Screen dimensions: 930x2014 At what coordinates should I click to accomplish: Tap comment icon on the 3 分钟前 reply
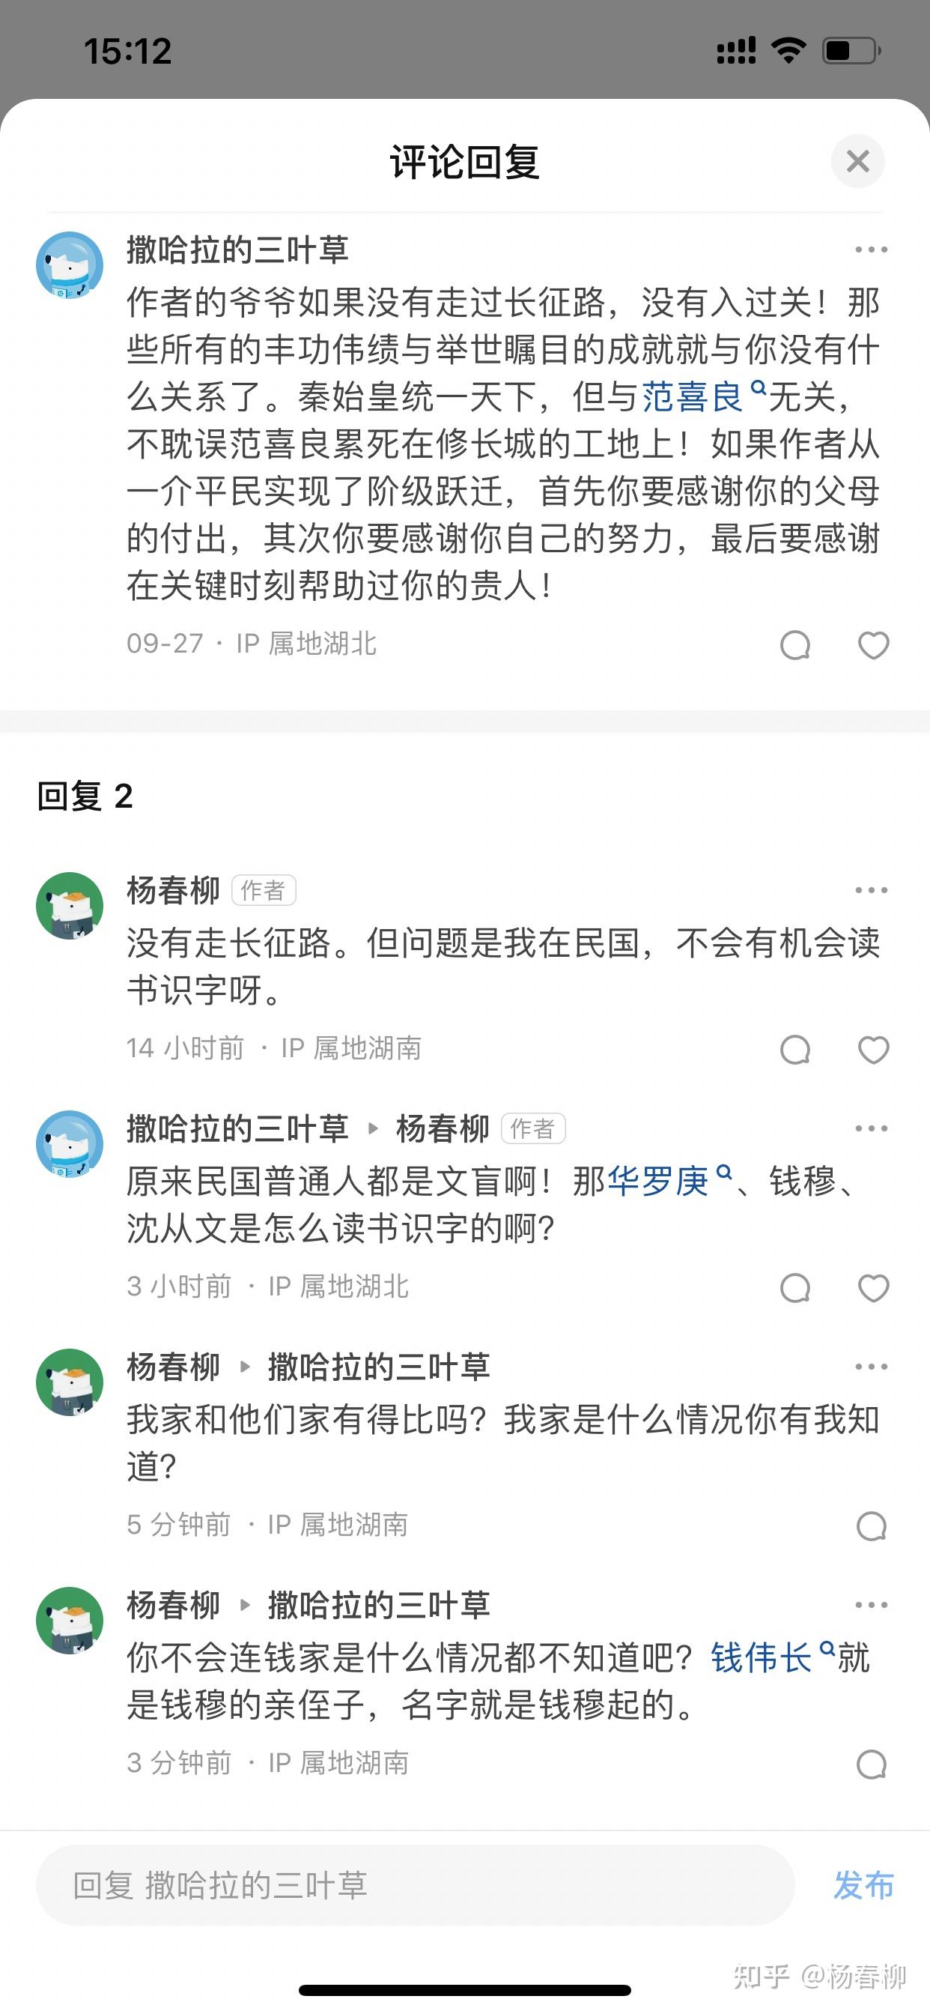click(872, 1764)
